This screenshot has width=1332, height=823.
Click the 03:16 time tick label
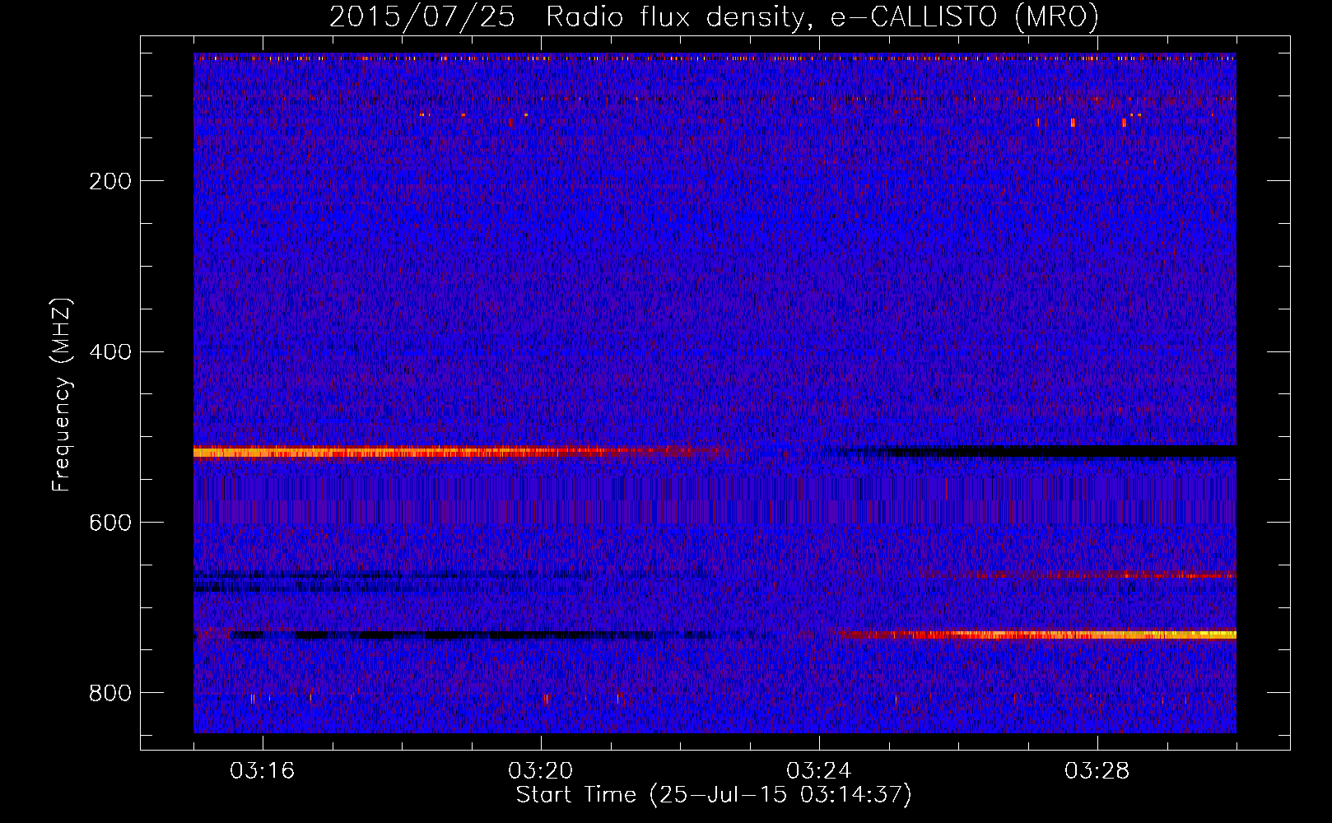[263, 770]
